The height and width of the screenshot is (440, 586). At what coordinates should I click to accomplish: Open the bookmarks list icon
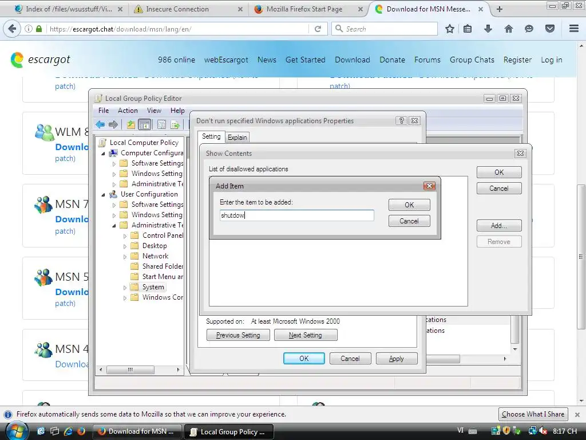(468, 29)
